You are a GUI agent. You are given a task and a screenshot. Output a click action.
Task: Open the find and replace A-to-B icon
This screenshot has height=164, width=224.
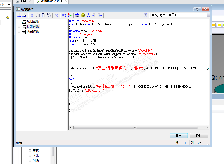click(x=49, y=15)
